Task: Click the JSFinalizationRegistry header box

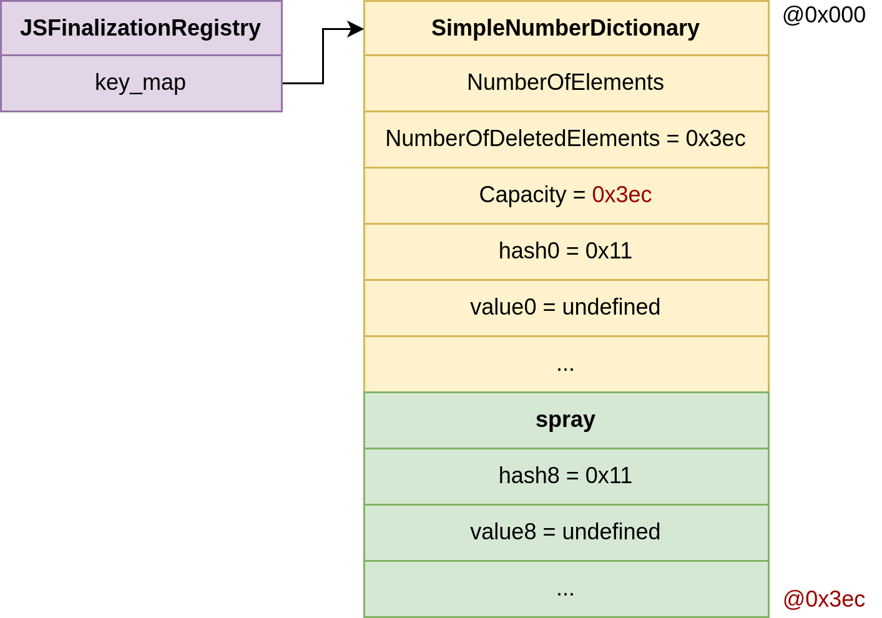Action: (x=141, y=28)
